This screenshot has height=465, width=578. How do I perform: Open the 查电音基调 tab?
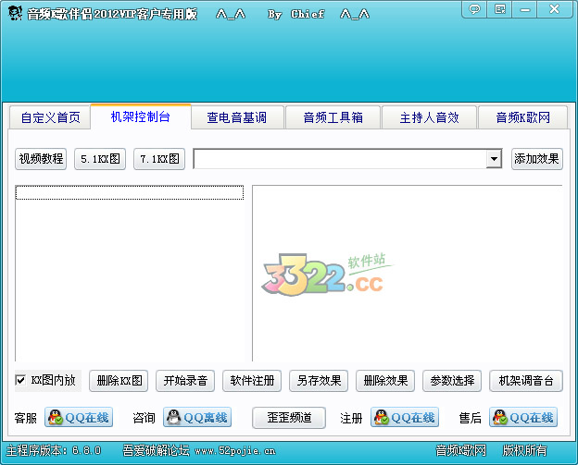(x=237, y=117)
